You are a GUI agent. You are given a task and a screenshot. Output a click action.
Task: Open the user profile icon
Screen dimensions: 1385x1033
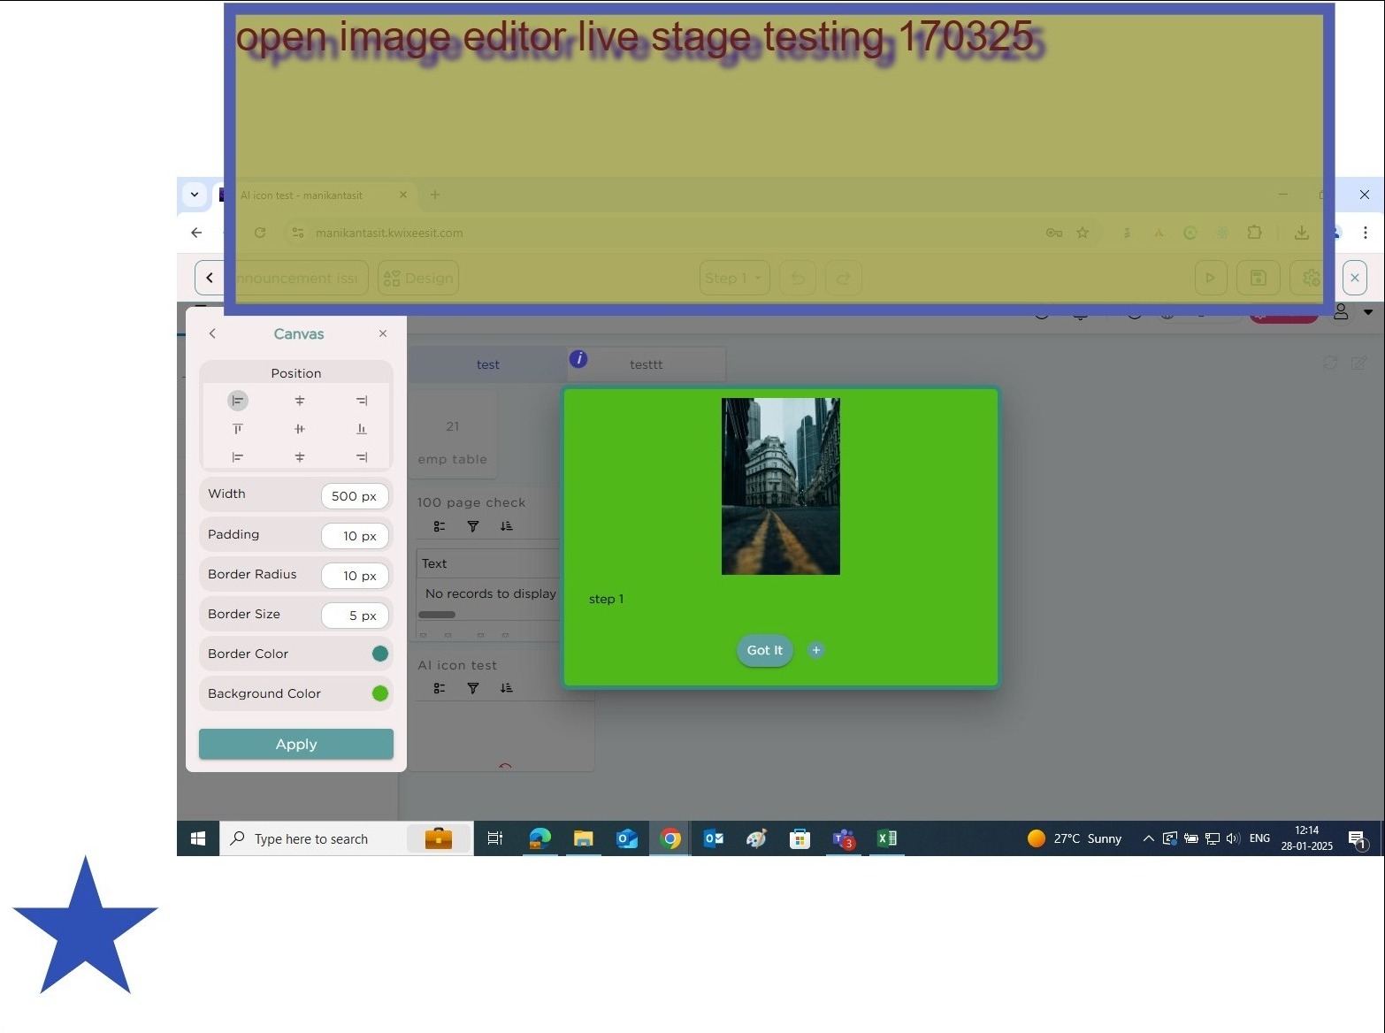click(x=1341, y=312)
